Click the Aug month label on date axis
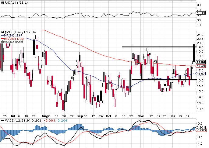The width and height of the screenshot is (209, 148). point(45,116)
